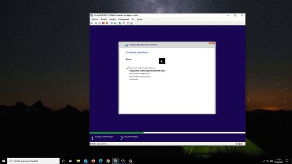This screenshot has width=292, height=164.
Task: Open the Portapapeles menu
Action: click(124, 19)
